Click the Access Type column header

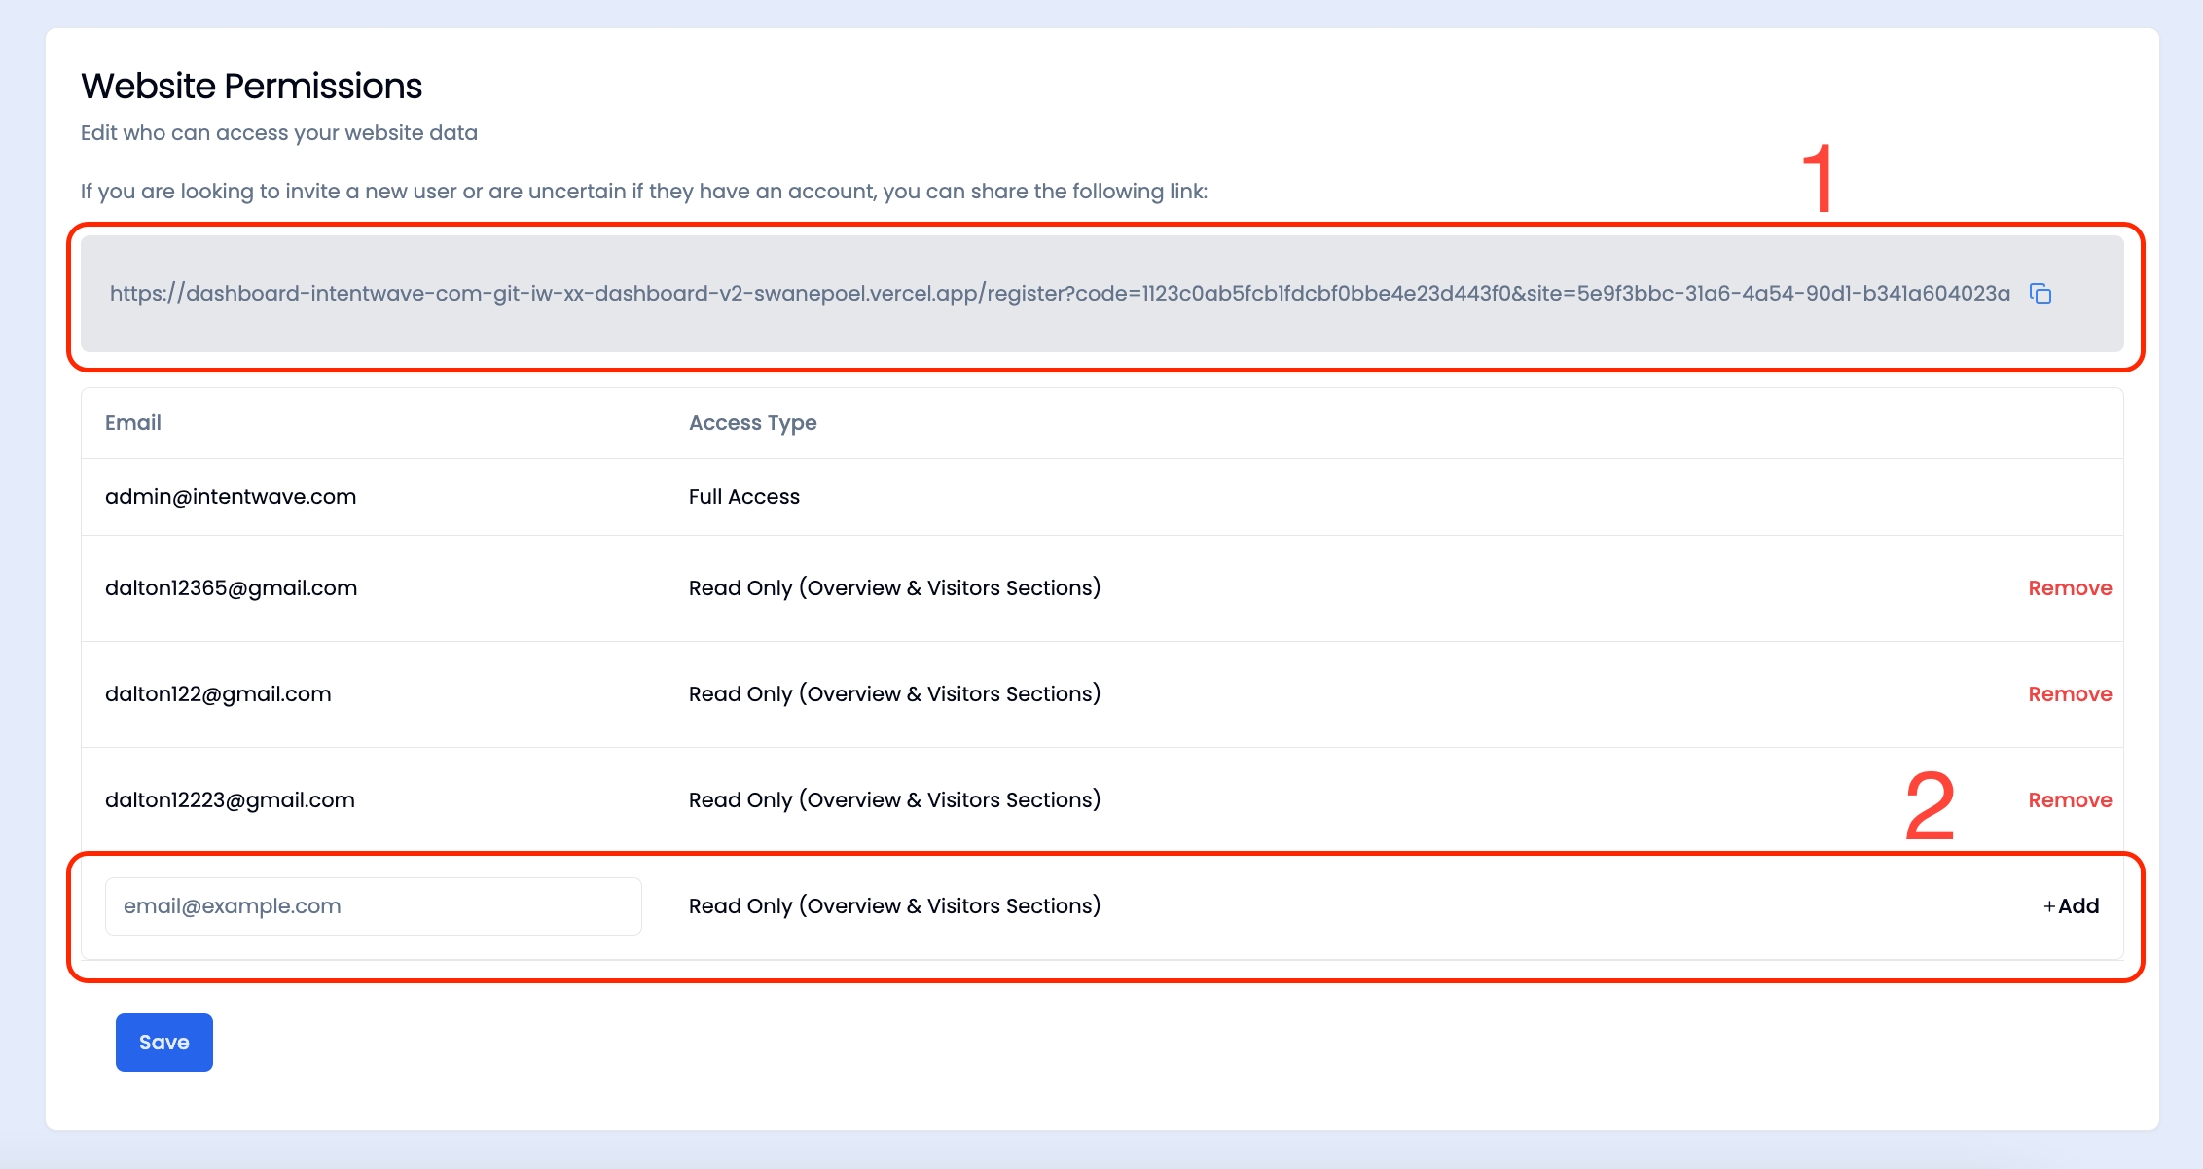752,423
